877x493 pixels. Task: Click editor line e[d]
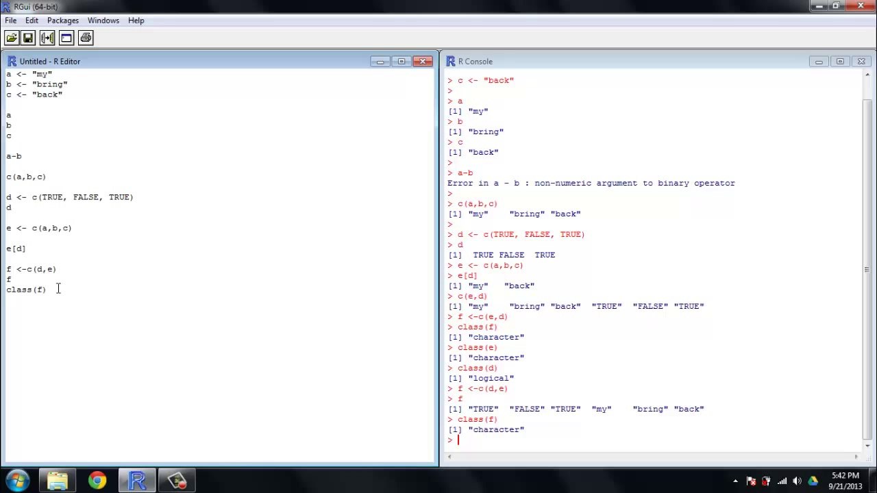coord(16,249)
